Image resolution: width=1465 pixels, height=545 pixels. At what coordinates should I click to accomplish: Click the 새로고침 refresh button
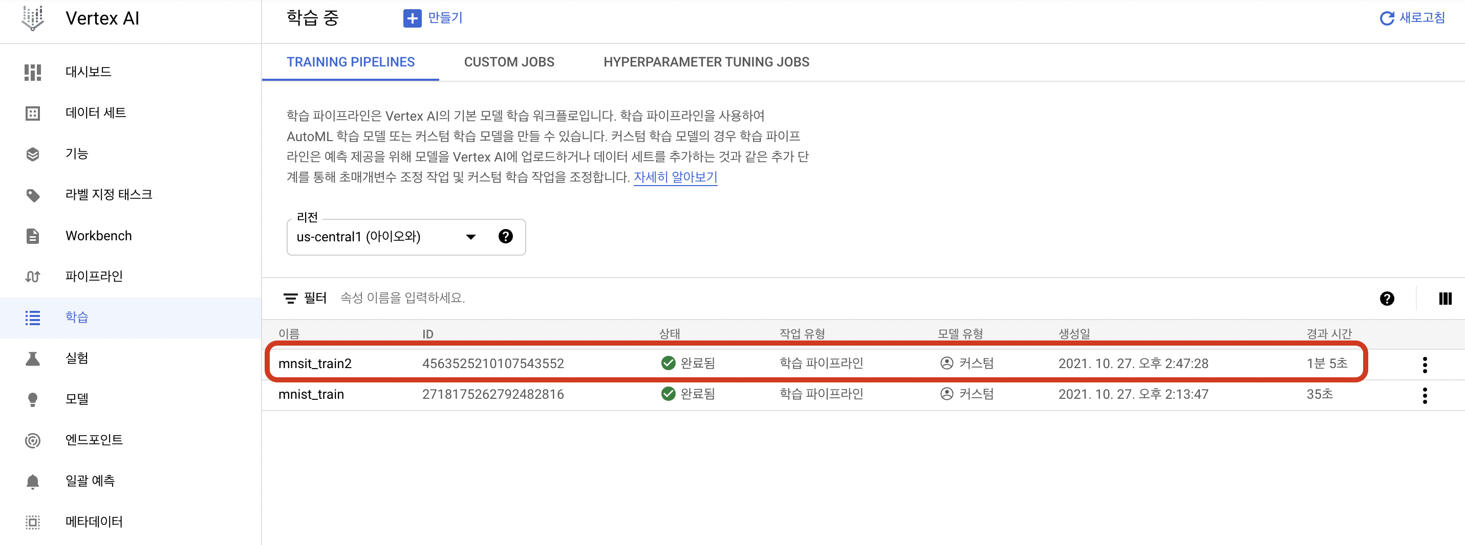pyautogui.click(x=1412, y=18)
